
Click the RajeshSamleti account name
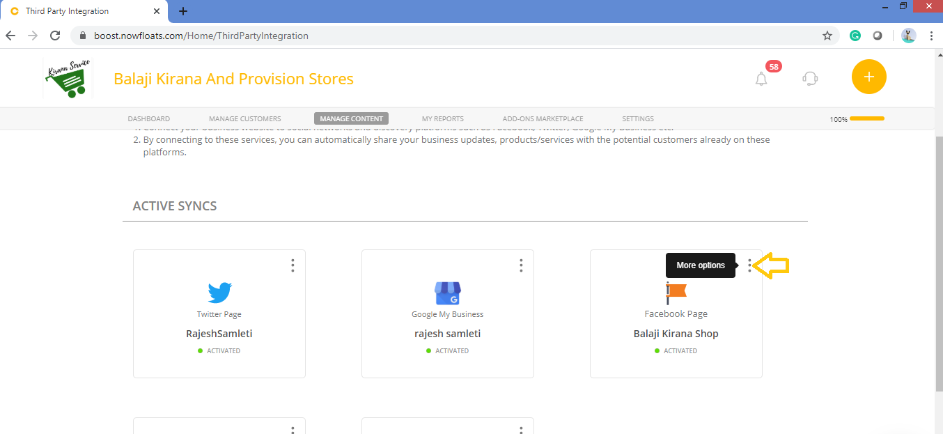(x=219, y=334)
